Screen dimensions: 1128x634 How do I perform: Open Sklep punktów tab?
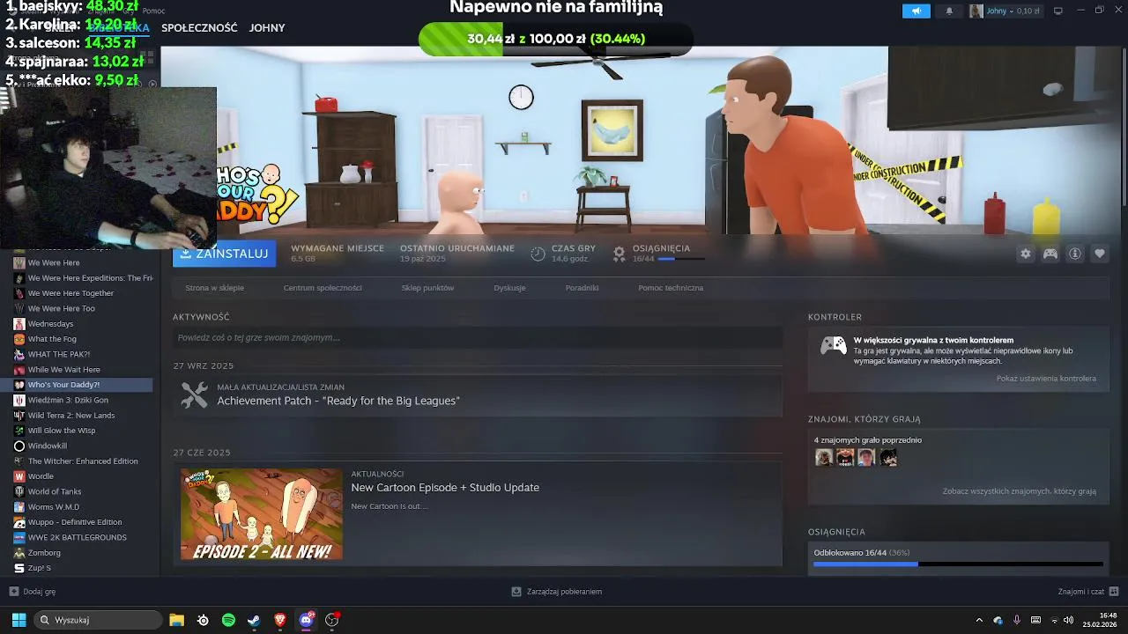(427, 288)
